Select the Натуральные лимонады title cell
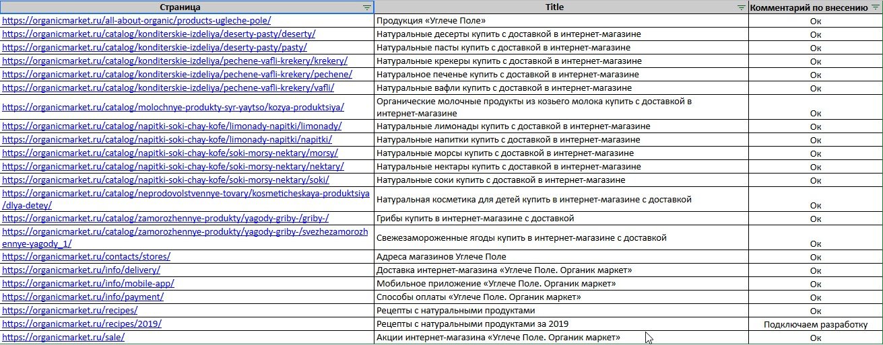Screen dimensions: 883x345 (x=561, y=126)
